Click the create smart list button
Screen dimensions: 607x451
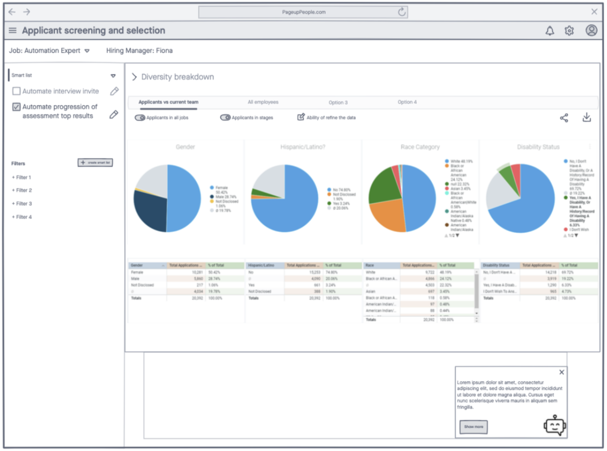point(95,162)
